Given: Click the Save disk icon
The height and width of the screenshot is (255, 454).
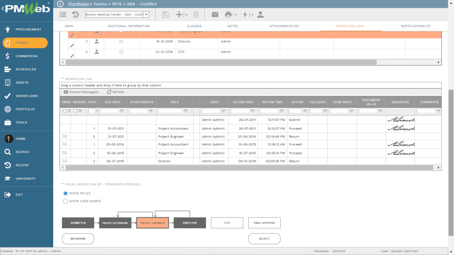Looking at the screenshot, I should [165, 15].
